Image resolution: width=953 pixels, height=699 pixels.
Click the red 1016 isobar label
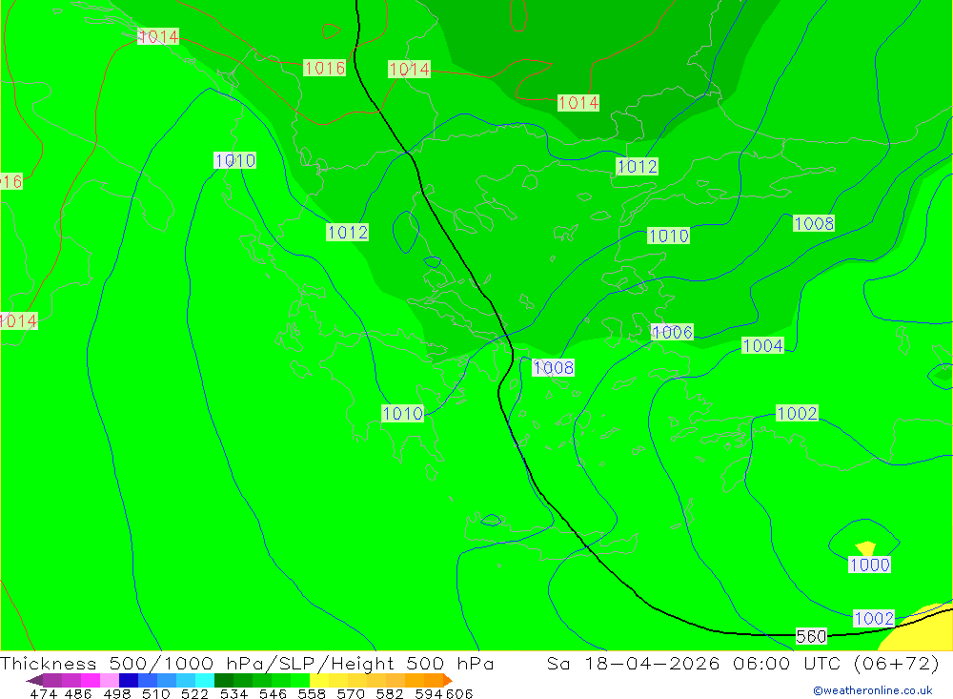pos(325,68)
